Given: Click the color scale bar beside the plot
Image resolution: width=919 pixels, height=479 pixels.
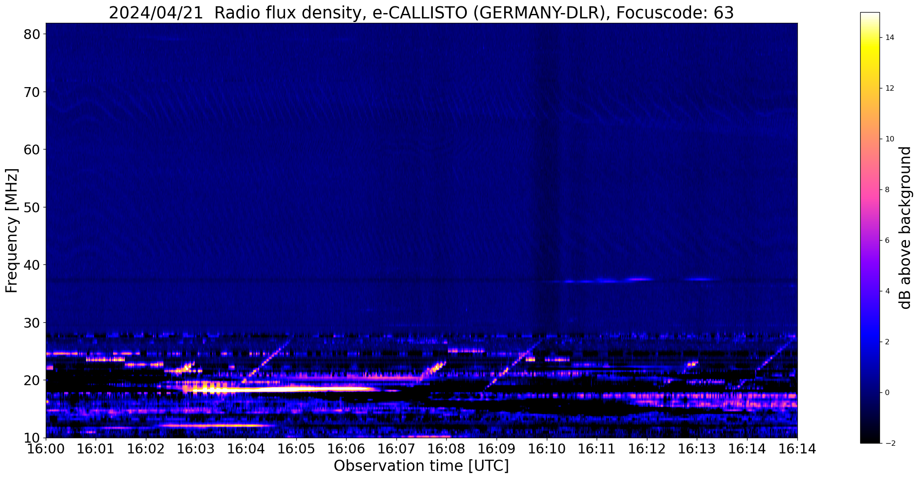Looking at the screenshot, I should pos(870,228).
